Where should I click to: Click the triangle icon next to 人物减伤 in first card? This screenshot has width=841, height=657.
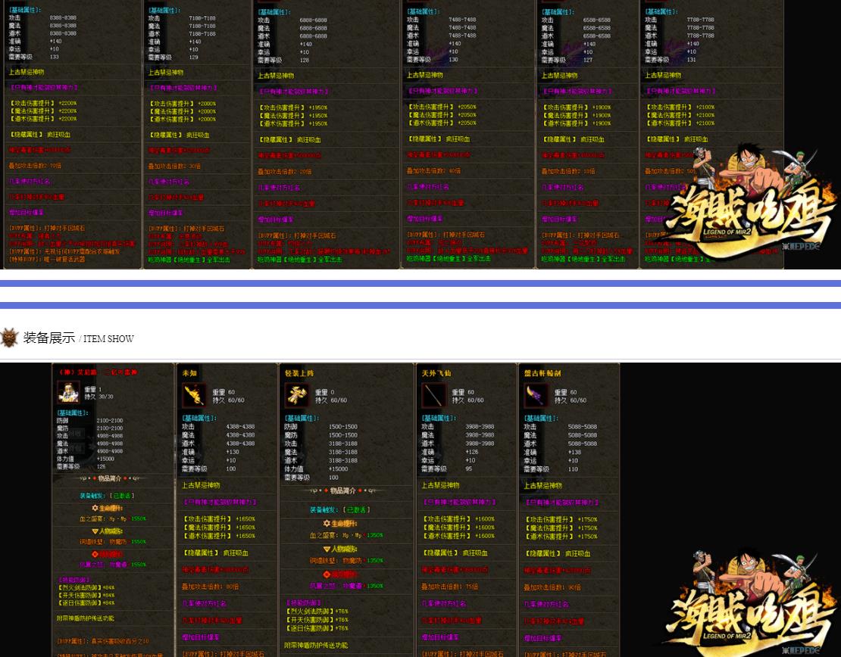tap(95, 531)
